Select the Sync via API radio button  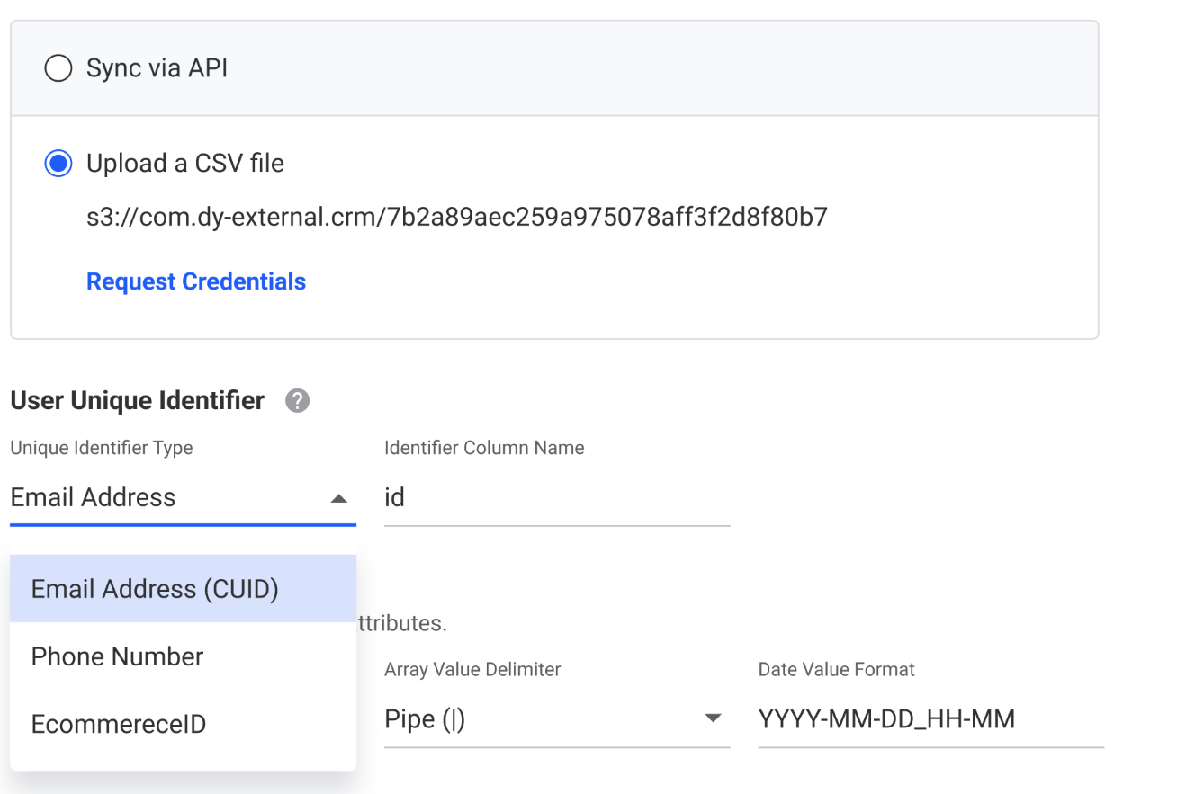(58, 68)
